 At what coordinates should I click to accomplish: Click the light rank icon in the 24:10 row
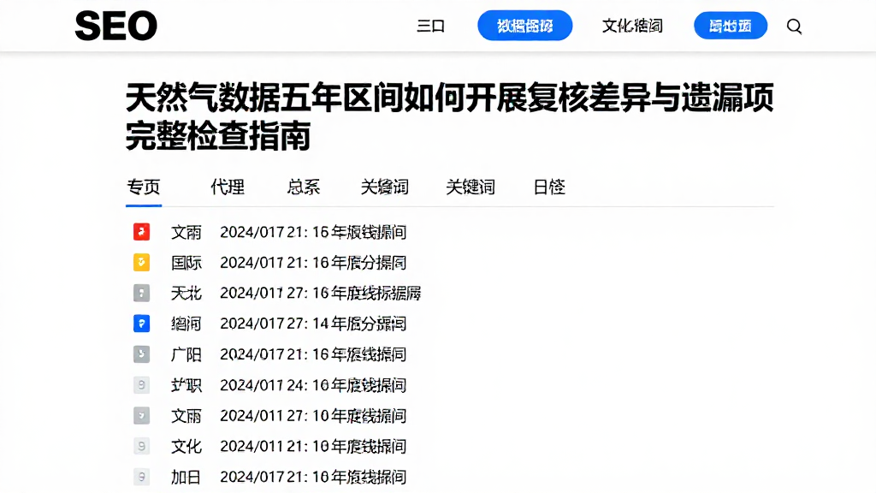[x=141, y=385]
